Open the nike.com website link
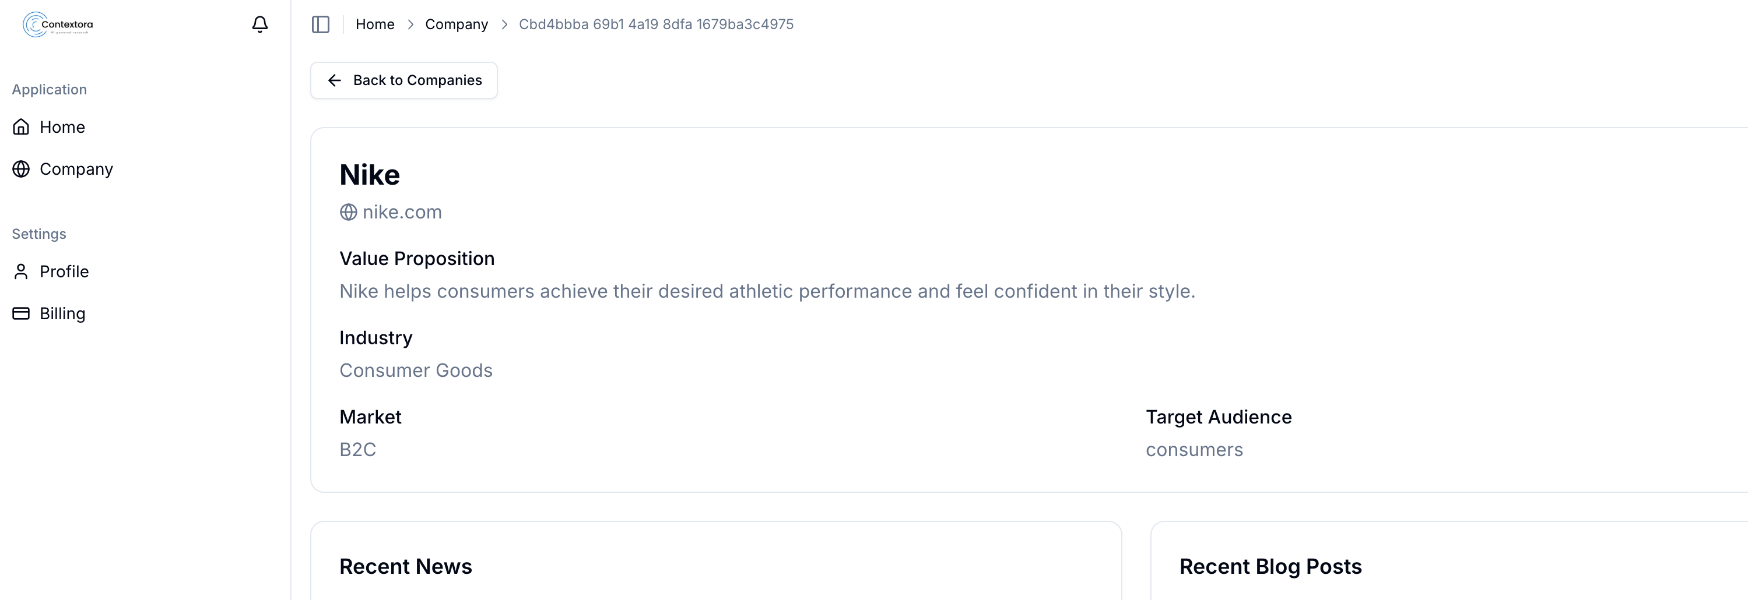 (402, 212)
